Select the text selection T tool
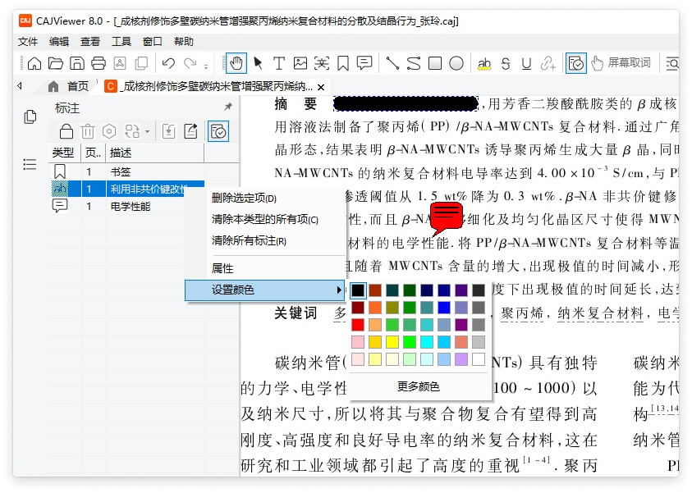692x493 pixels. [x=279, y=63]
